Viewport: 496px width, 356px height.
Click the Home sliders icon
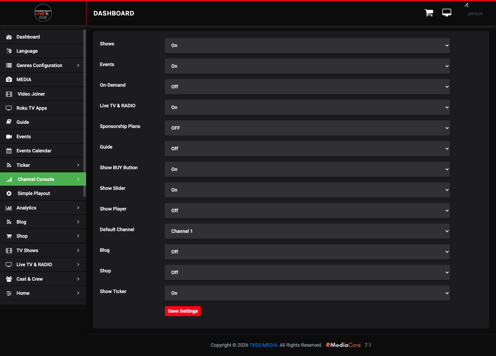coord(9,293)
